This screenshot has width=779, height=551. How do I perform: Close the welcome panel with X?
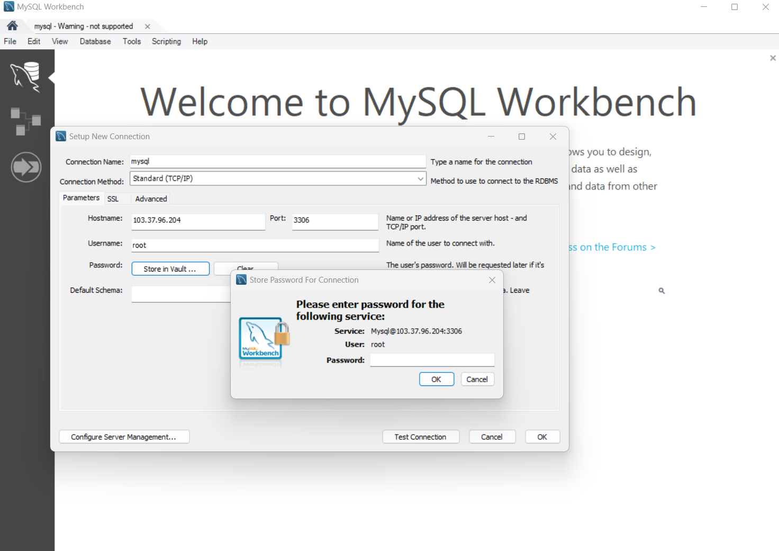[x=773, y=58]
